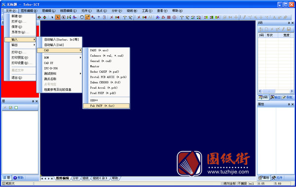Screen dimensions: 296x187
Task: Click first-tab navigation arrow at bottom
Action: coord(42,179)
